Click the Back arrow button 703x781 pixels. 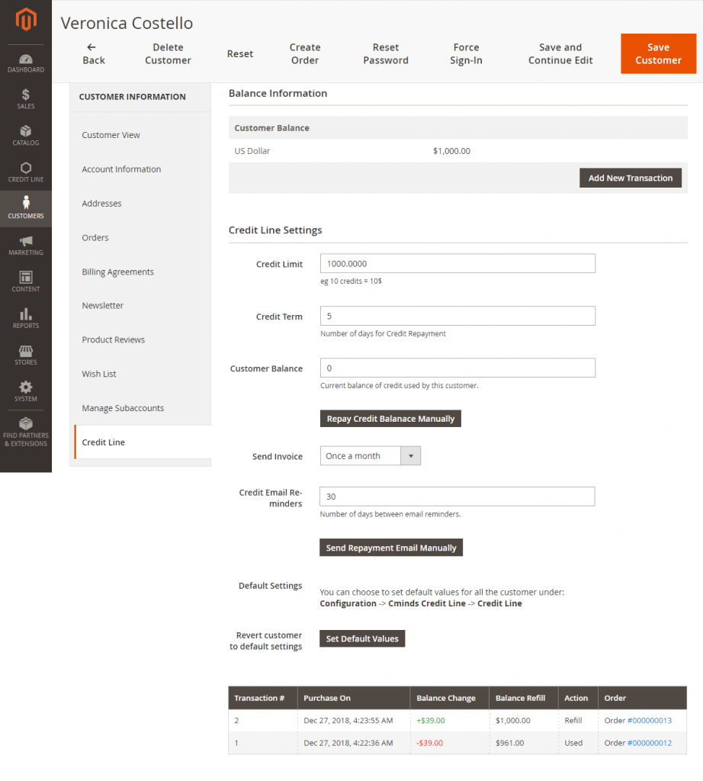[94, 53]
